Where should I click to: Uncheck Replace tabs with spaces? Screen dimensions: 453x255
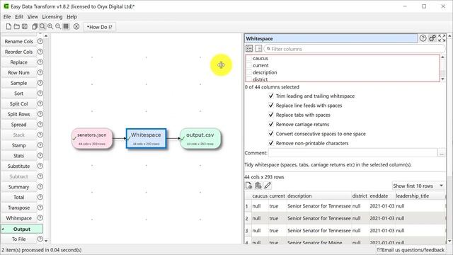271,115
